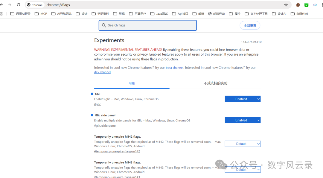
Task: Select the Temporarily unexpire M142 flags title
Action: (118, 137)
